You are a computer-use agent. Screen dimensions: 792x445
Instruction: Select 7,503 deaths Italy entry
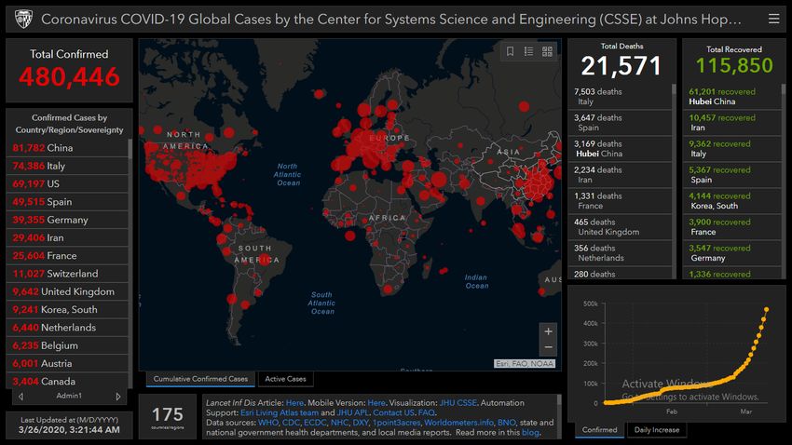click(621, 97)
